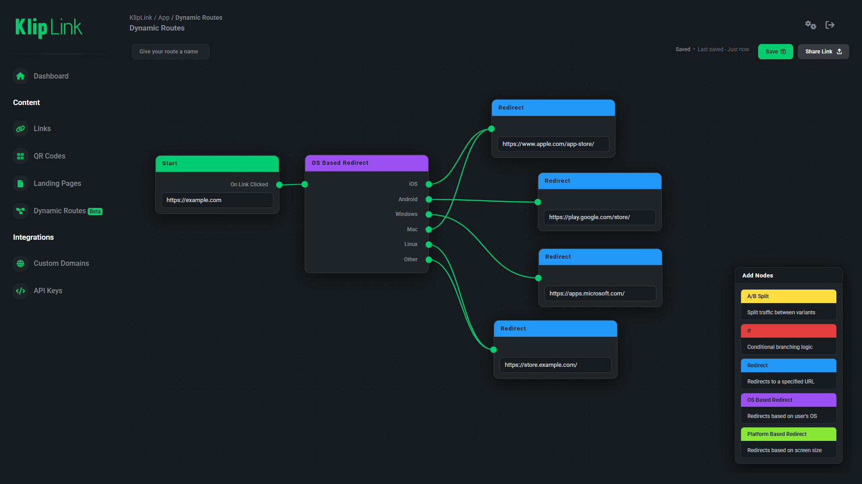Image resolution: width=862 pixels, height=484 pixels.
Task: Click the Dynamic Routes node icon
Action: pyautogui.click(x=20, y=211)
